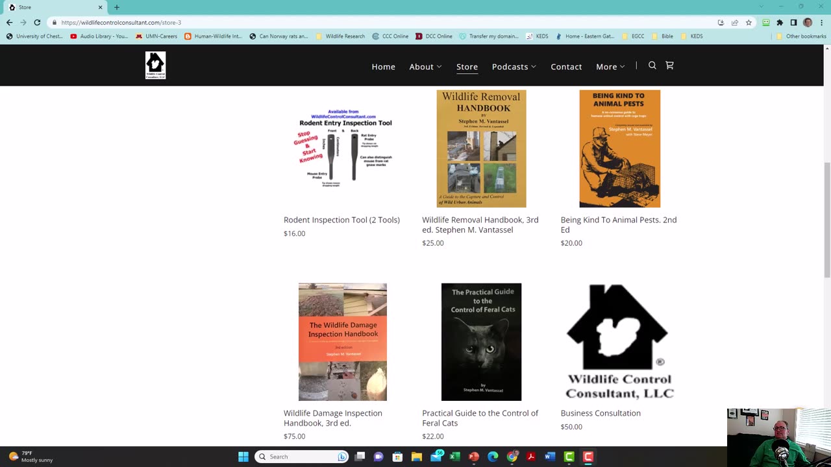The width and height of the screenshot is (831, 467).
Task: Click the site search magnifier icon
Action: [x=652, y=66]
